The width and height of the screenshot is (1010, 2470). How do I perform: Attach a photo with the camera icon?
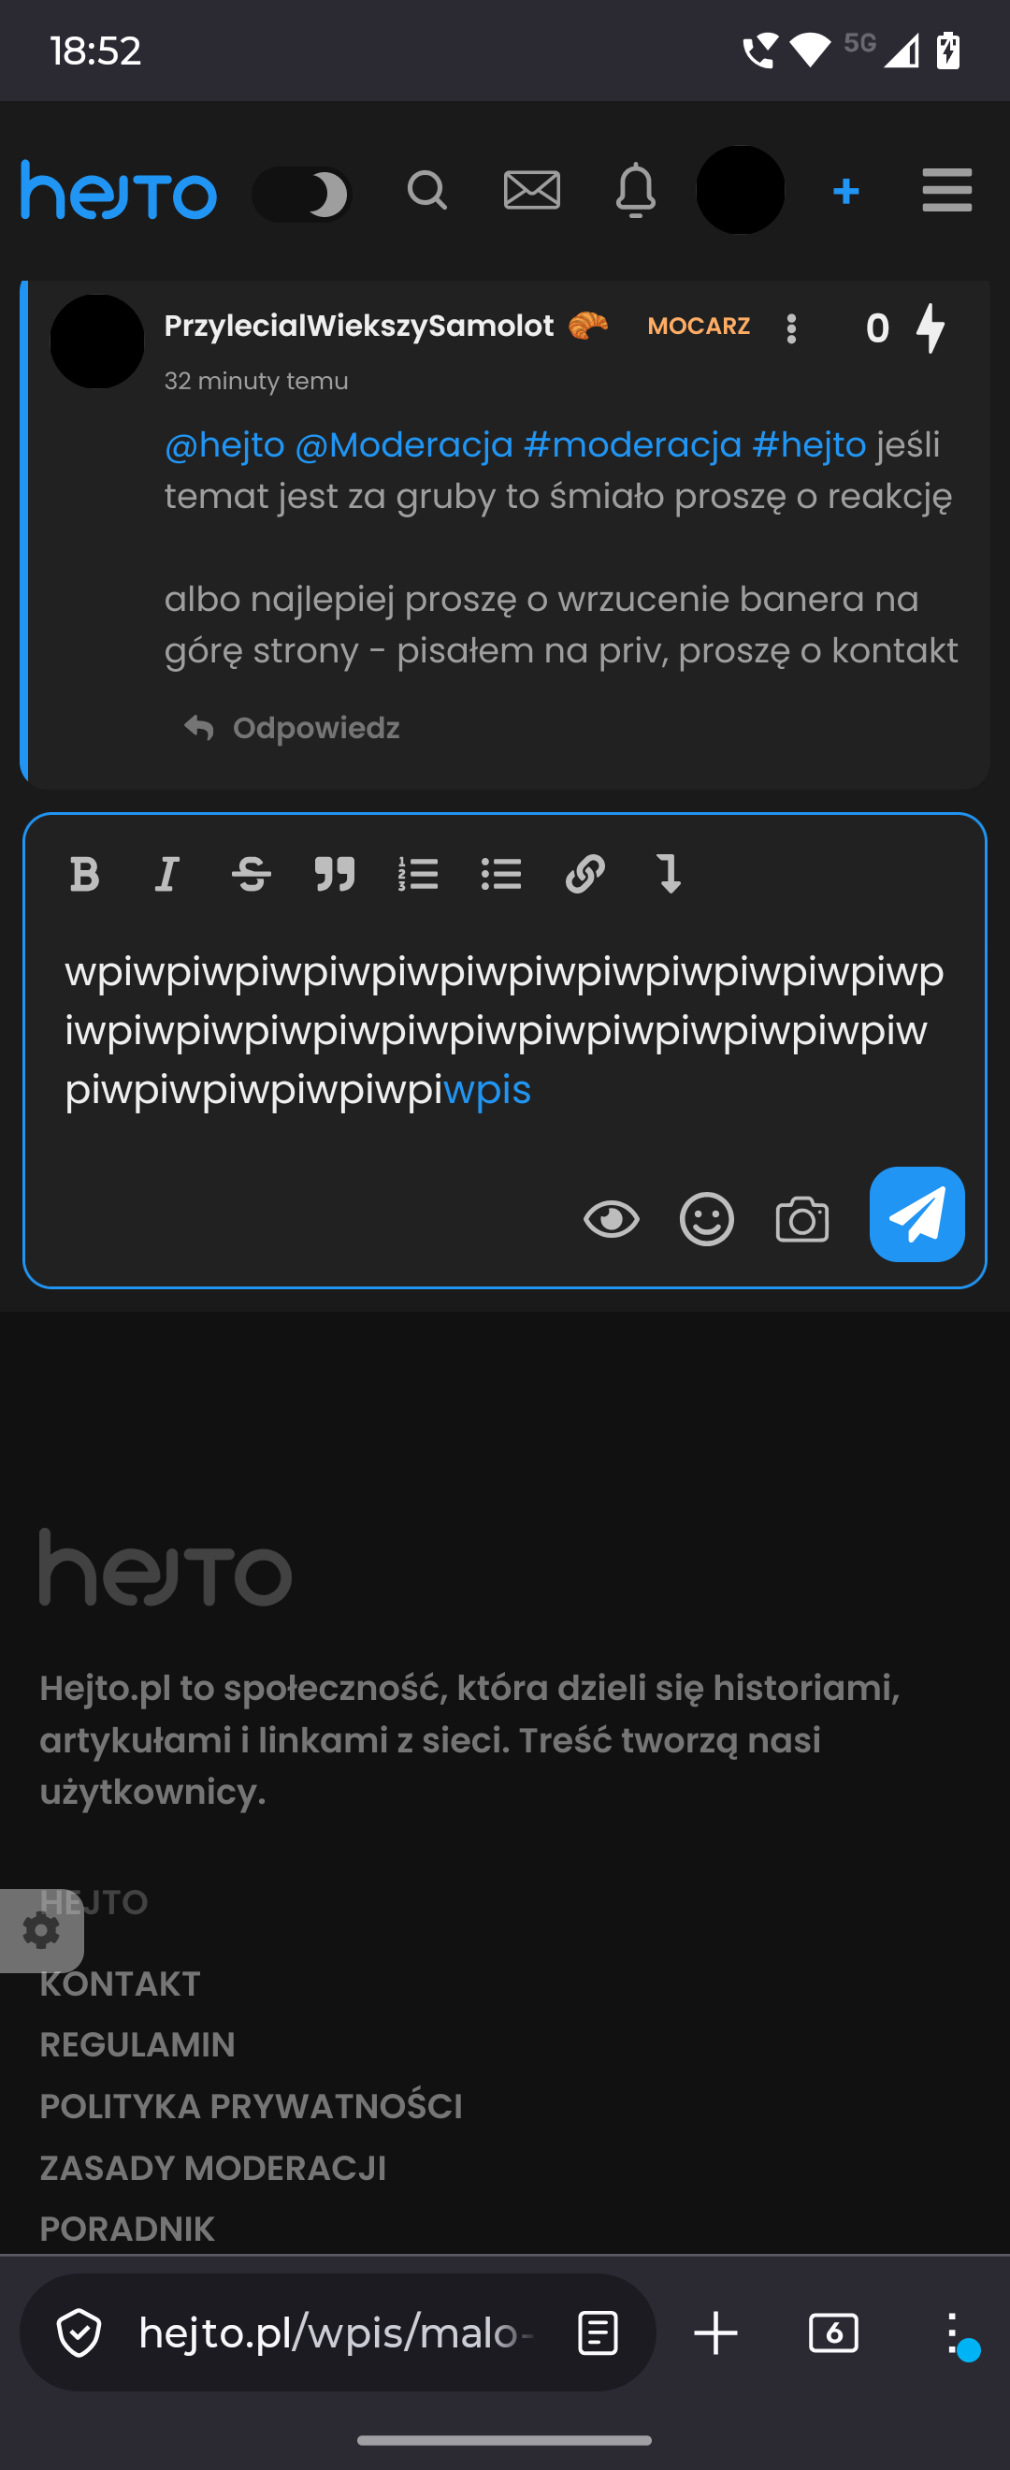coord(802,1220)
